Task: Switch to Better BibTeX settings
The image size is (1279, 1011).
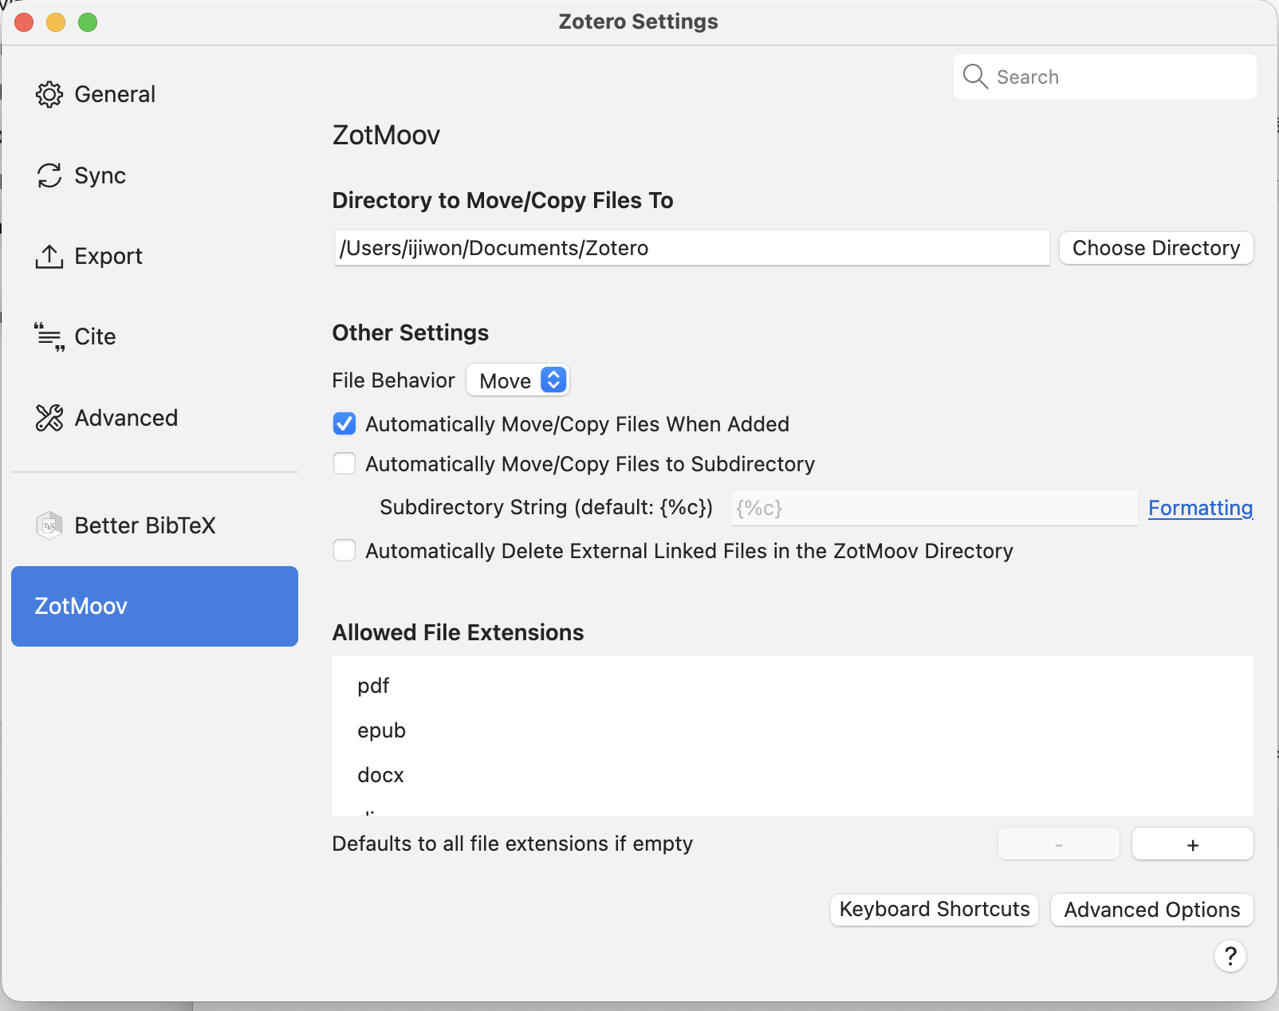Action: click(x=155, y=525)
